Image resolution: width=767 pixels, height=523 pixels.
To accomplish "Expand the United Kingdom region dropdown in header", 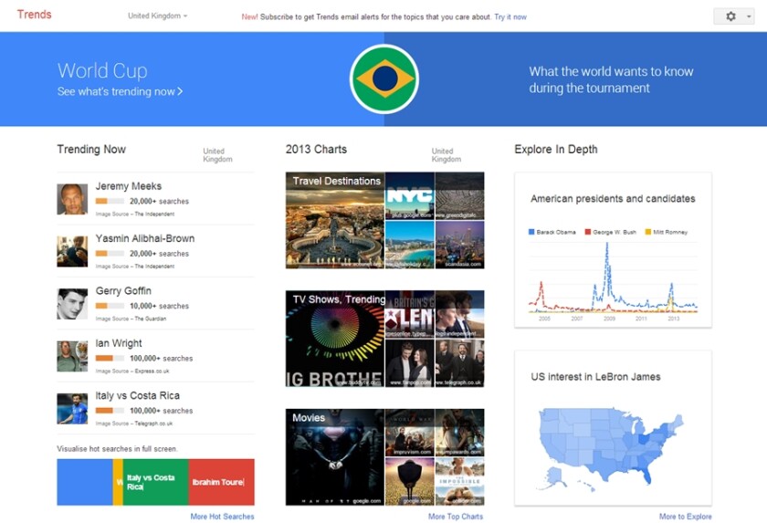I will tap(157, 16).
